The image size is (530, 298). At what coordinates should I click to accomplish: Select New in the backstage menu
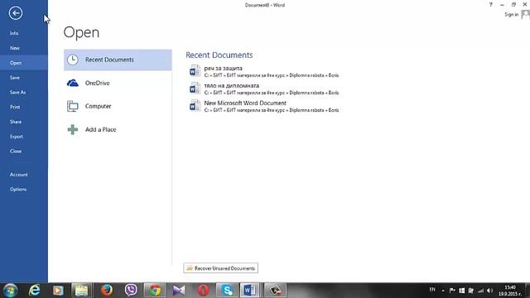[15, 48]
